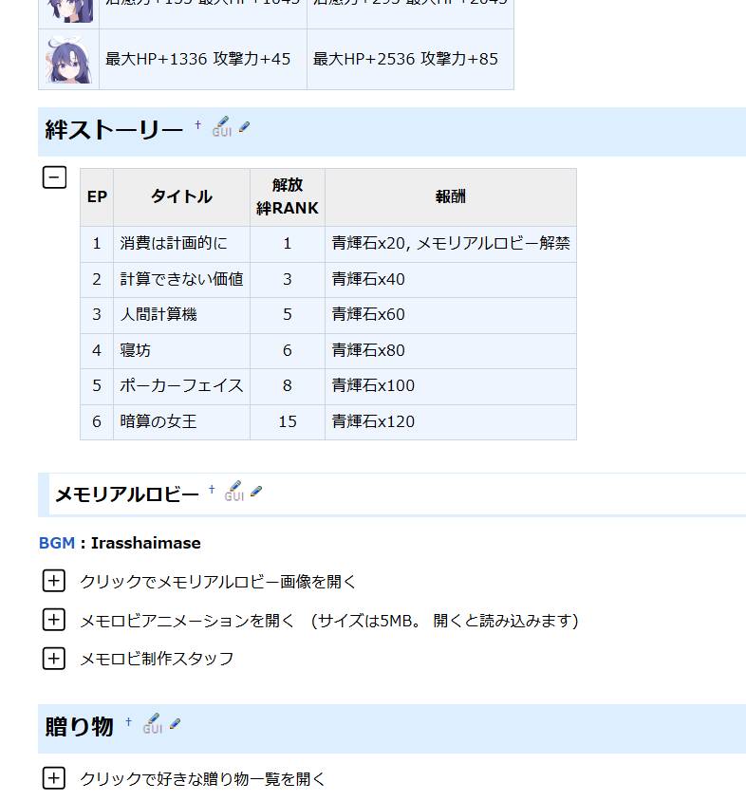This screenshot has height=801, width=746.
Task: Select episode title 暗算の女王
Action: (159, 421)
